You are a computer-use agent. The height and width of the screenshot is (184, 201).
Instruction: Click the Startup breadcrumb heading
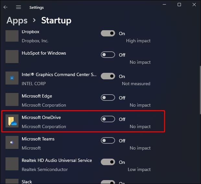56,20
